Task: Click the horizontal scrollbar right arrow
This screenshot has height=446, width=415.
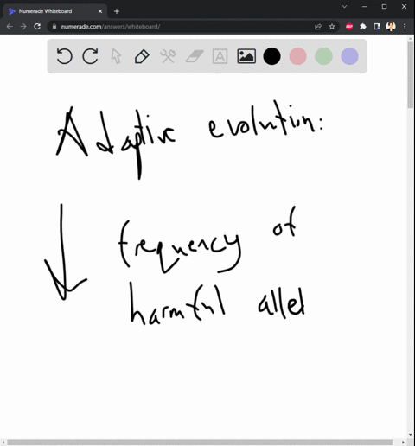Action: click(403, 443)
